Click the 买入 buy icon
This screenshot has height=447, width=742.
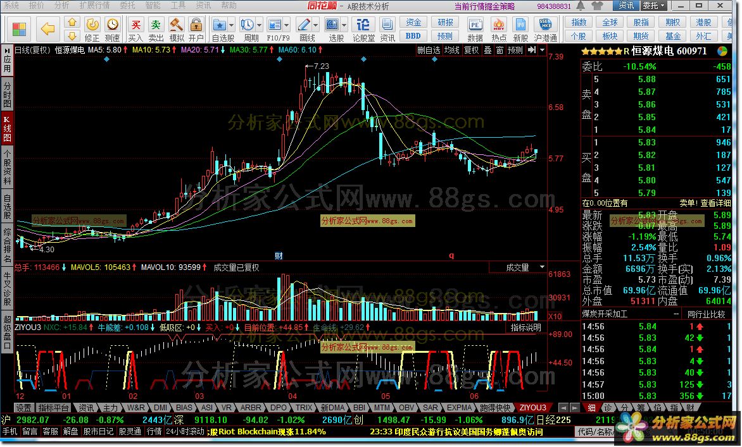pos(135,29)
